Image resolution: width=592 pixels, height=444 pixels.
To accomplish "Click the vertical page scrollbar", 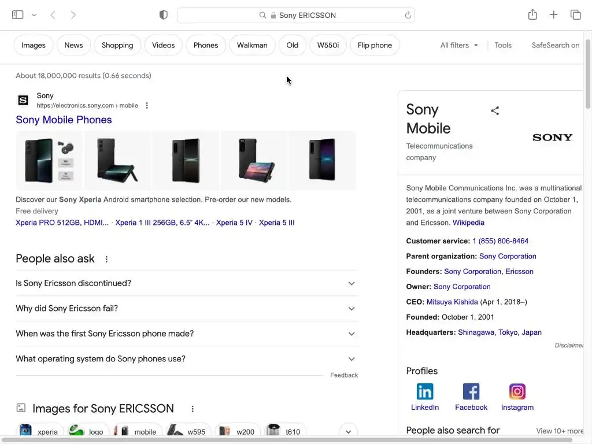I will (x=588, y=73).
